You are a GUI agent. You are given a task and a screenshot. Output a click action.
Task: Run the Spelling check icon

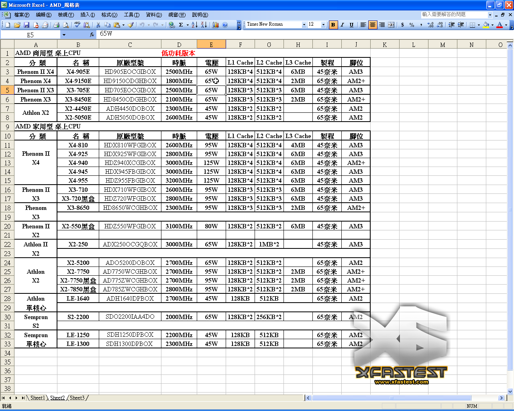pyautogui.click(x=77, y=25)
